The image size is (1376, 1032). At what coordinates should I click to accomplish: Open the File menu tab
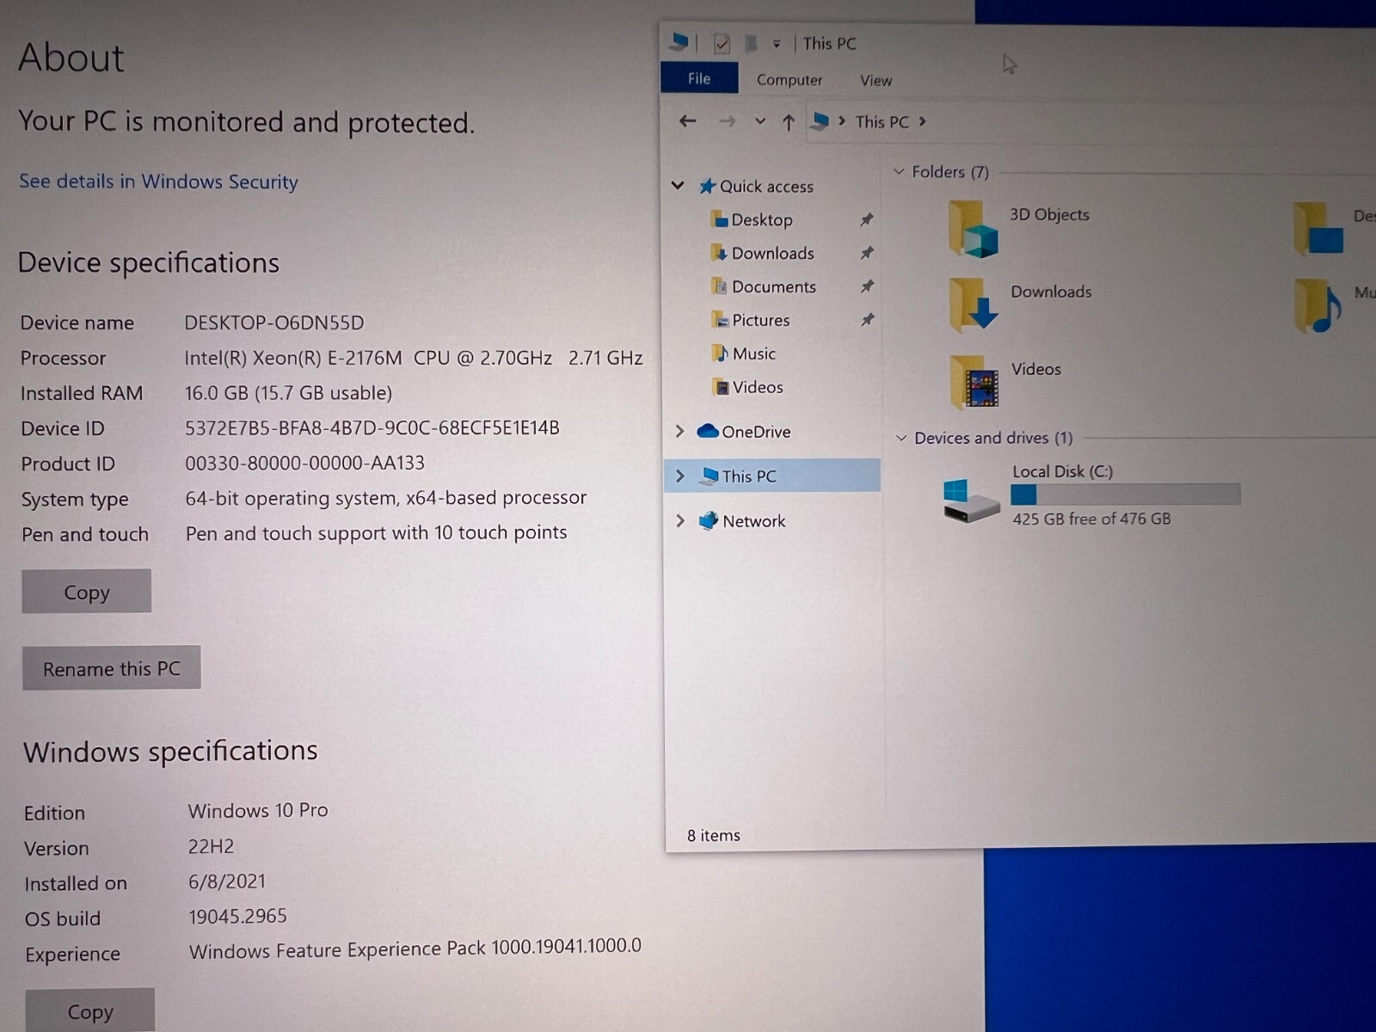click(699, 78)
